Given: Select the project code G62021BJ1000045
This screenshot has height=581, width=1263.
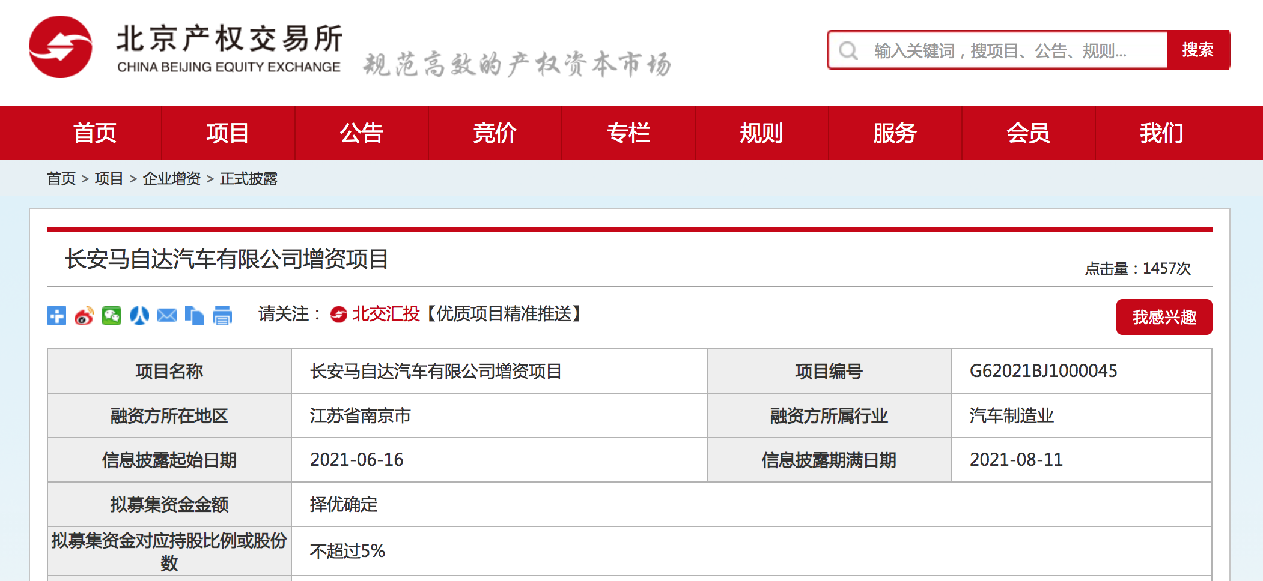Looking at the screenshot, I should click(x=1043, y=371).
